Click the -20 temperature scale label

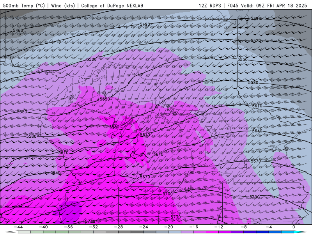coord(168,227)
